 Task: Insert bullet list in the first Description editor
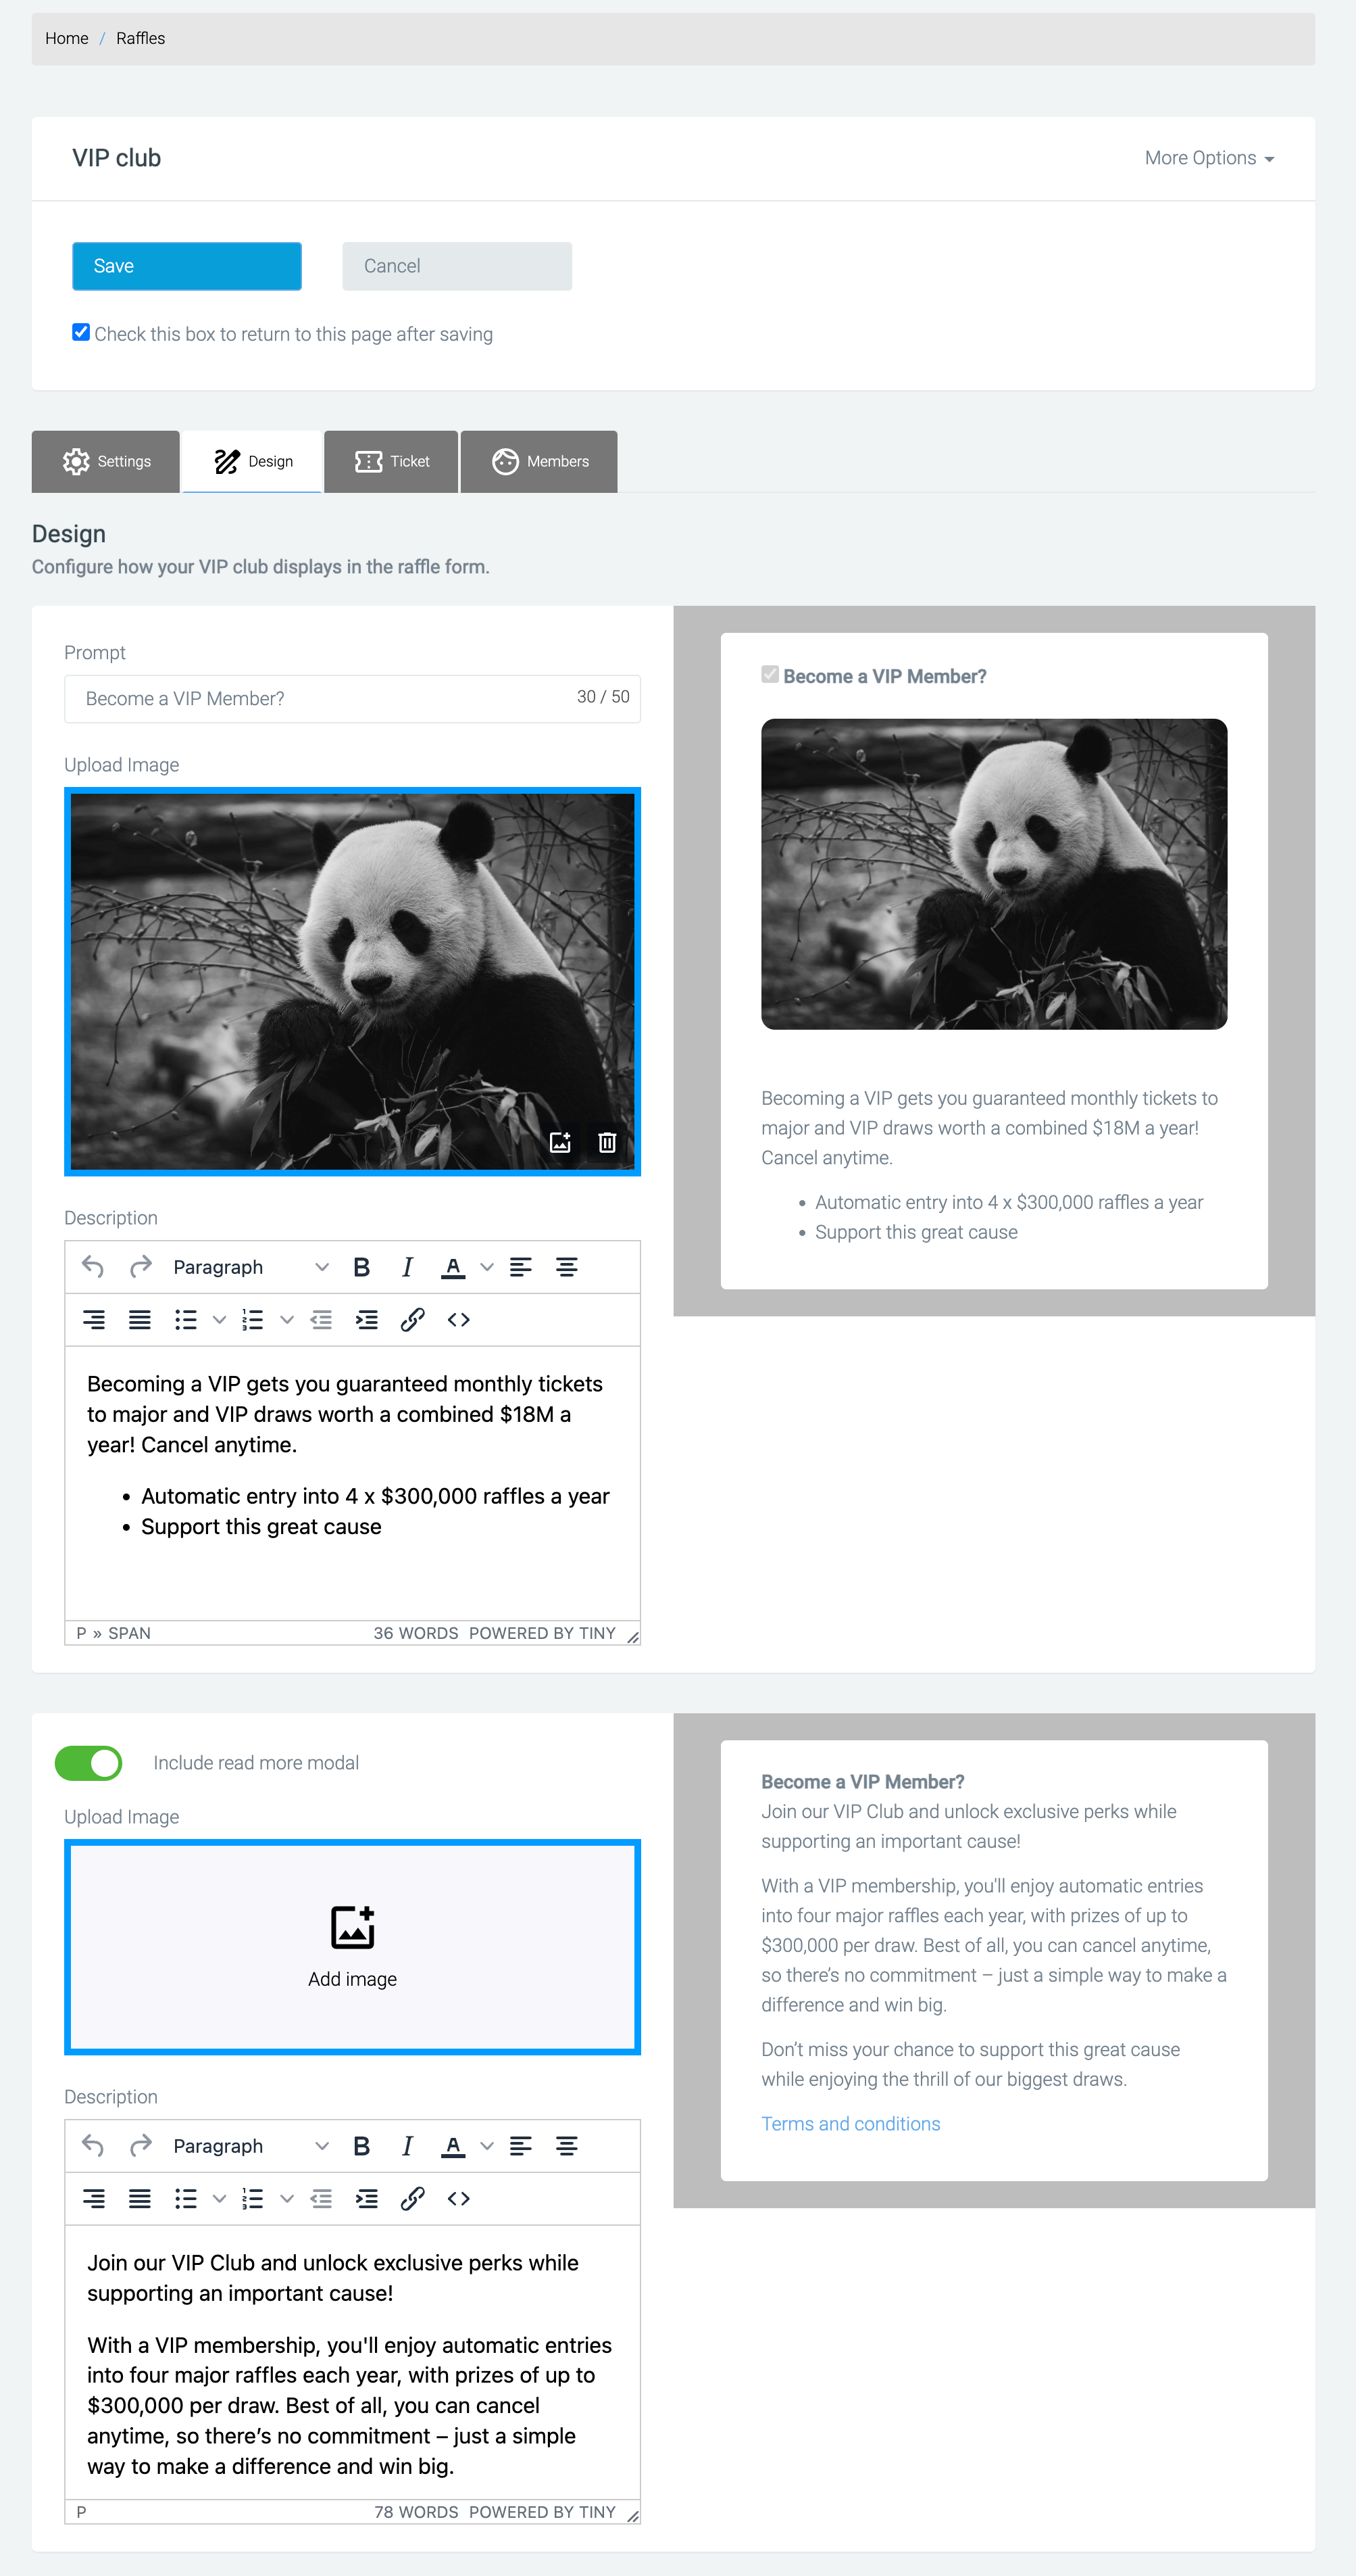186,1320
